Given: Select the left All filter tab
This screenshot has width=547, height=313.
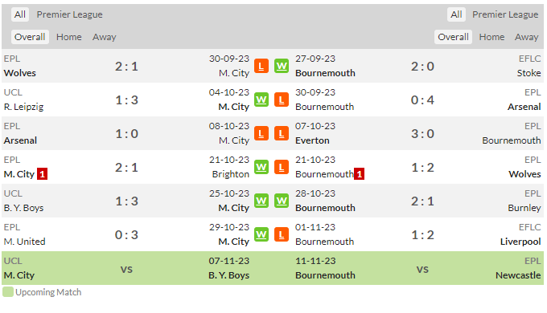Looking at the screenshot, I should 20,14.
